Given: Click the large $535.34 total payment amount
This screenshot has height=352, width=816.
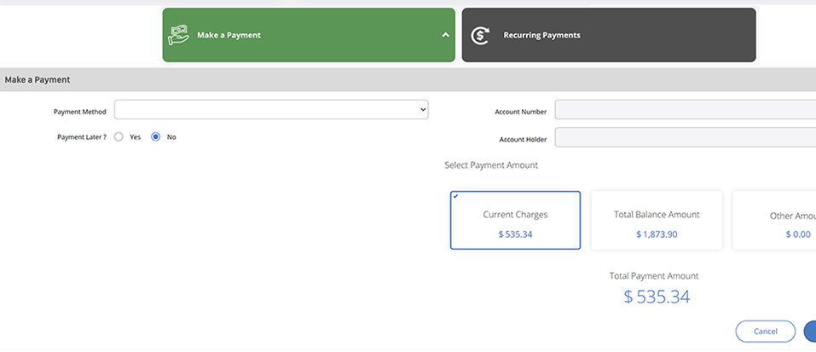Looking at the screenshot, I should [657, 297].
